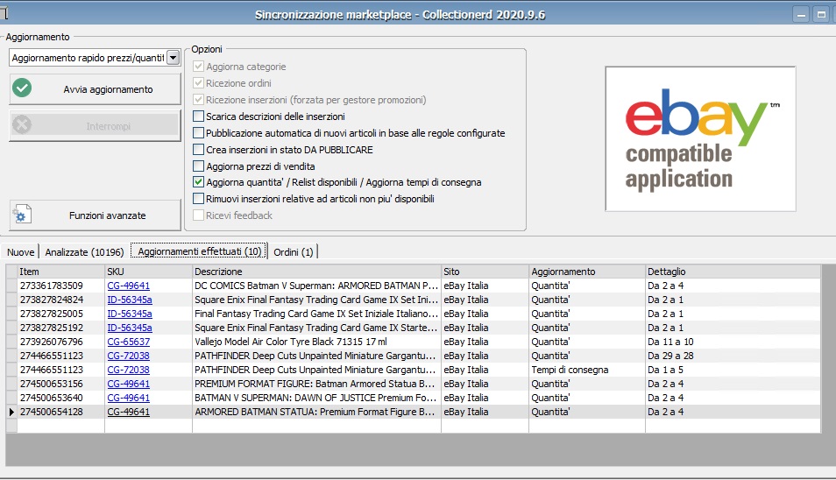Open SKU link ID-56345a for item 273827825192
Viewport: 836px width, 480px height.
coord(130,328)
